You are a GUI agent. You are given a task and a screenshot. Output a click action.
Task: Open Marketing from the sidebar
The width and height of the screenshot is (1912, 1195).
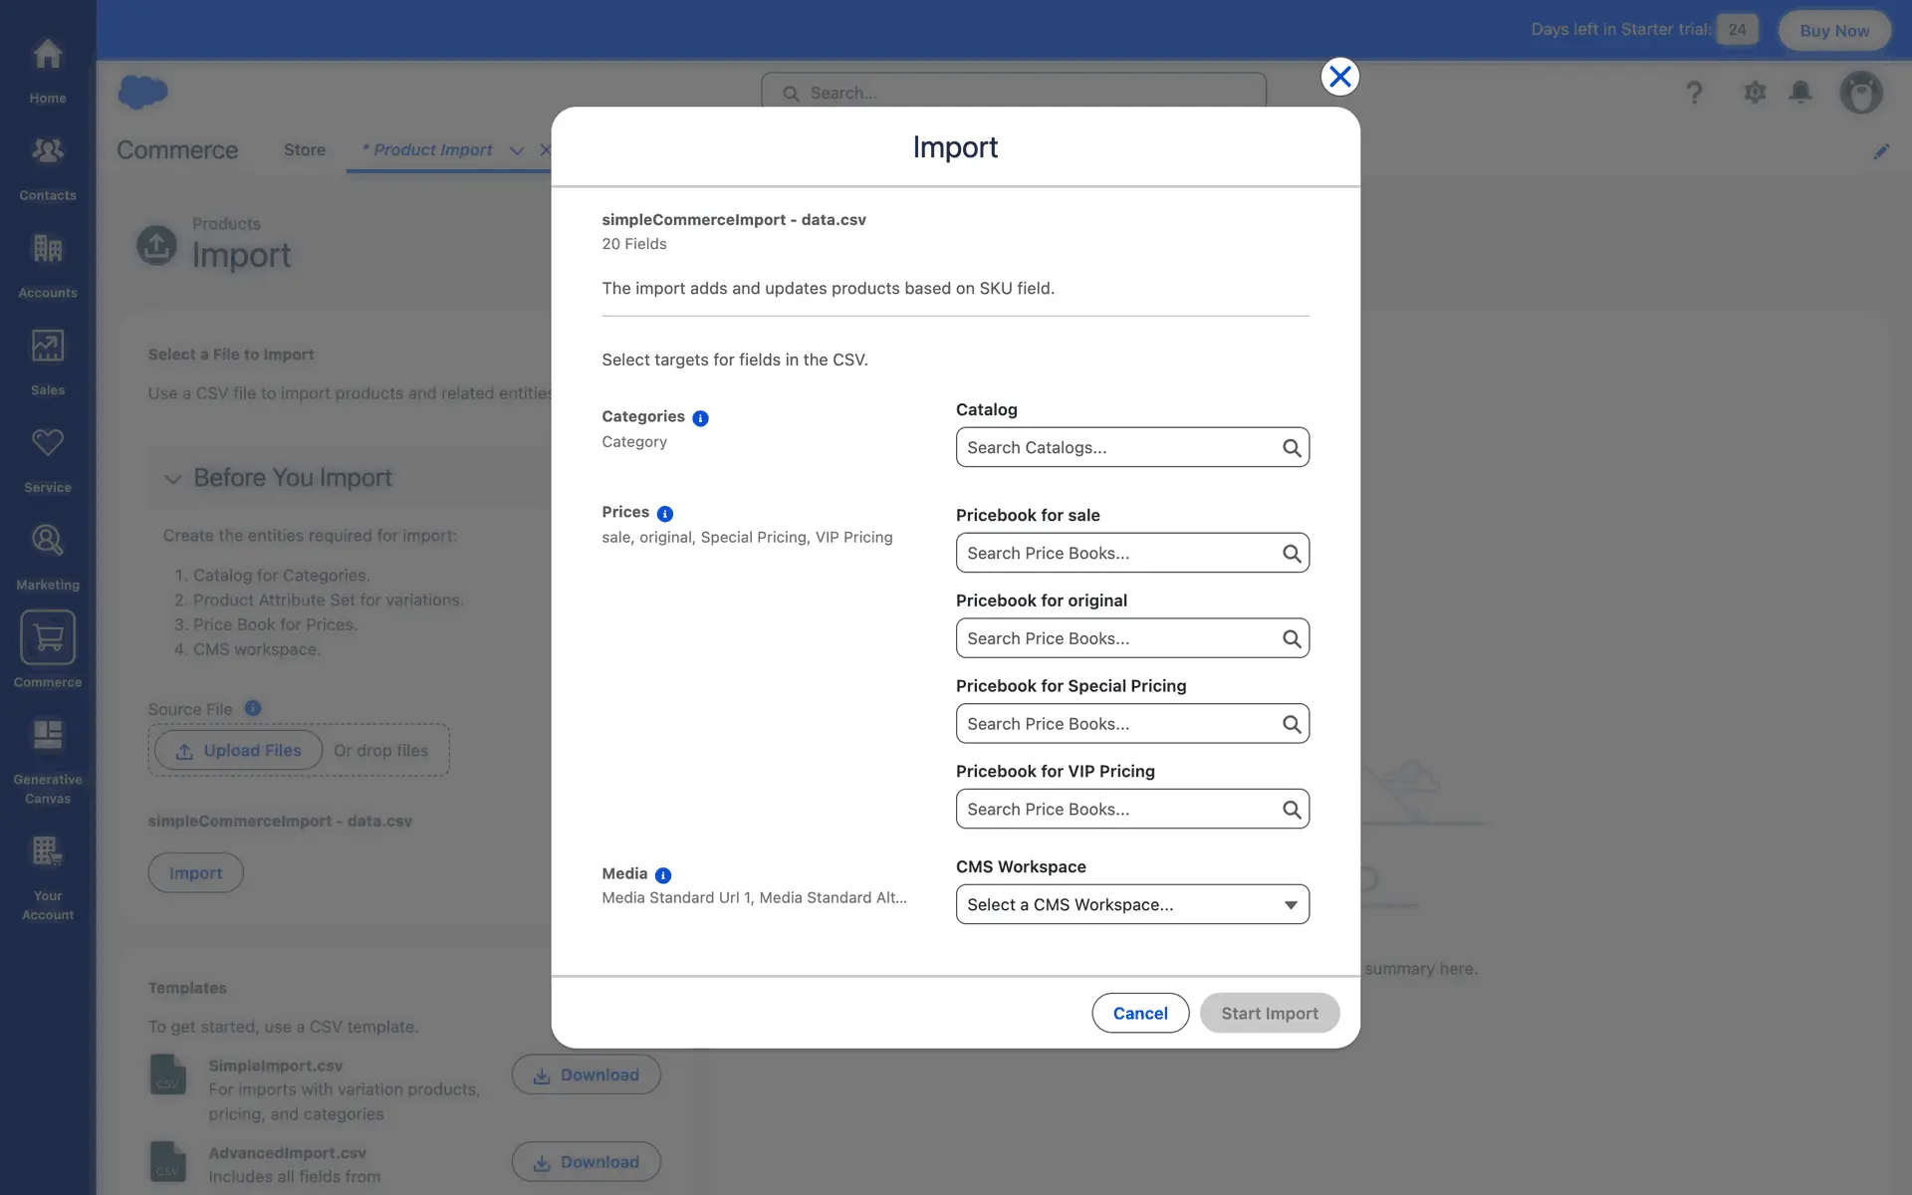48,556
